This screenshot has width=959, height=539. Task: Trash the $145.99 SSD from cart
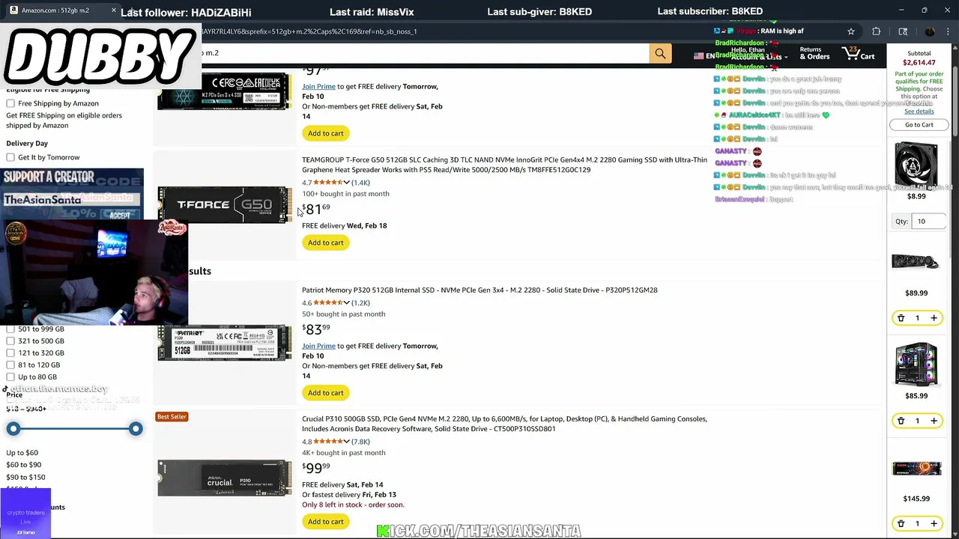pos(901,523)
